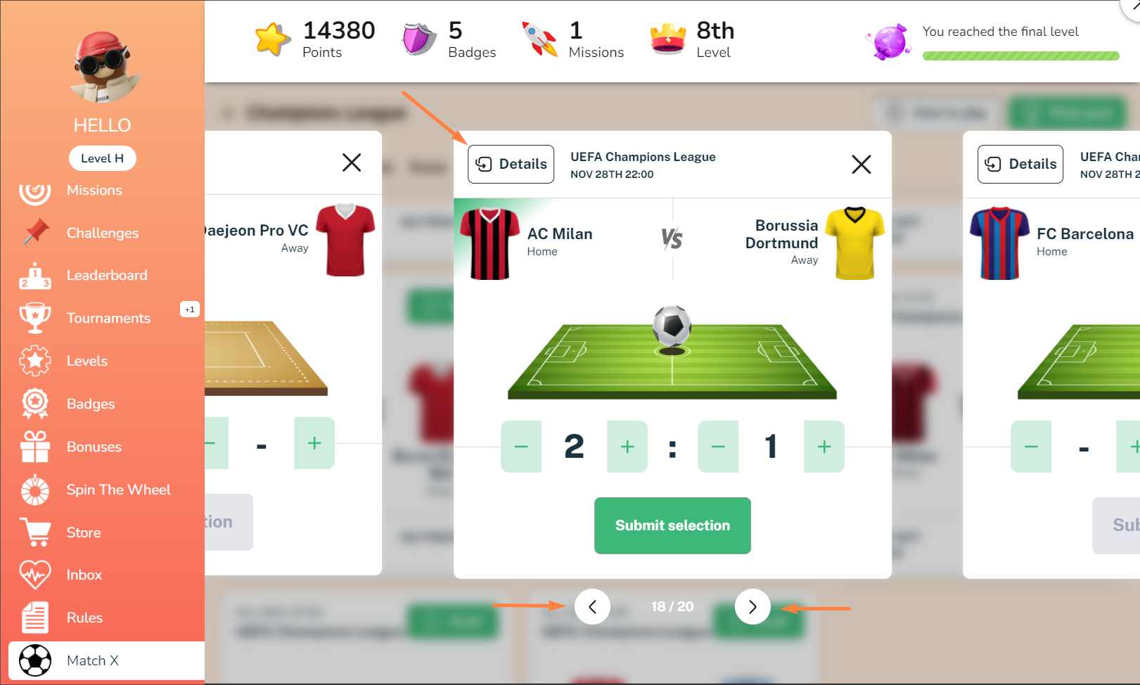Decrease AC Milan score with minus
Viewport: 1140px width, 685px height.
(x=521, y=447)
